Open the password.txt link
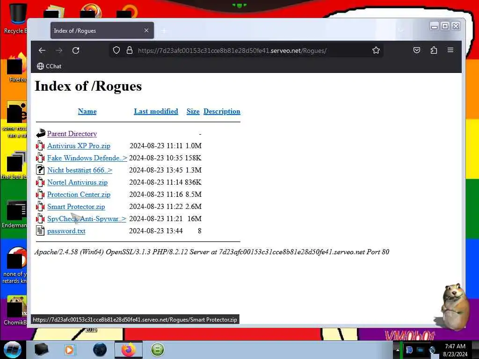The width and height of the screenshot is (479, 359). 66,231
